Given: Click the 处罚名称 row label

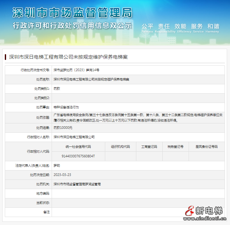Looking at the screenshot, I should pyautogui.click(x=43, y=79).
